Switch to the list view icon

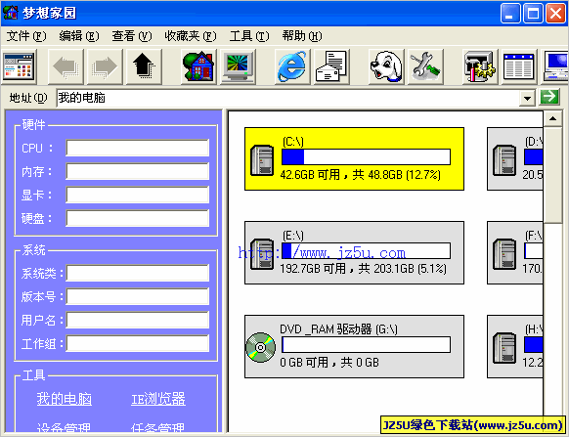pos(519,66)
